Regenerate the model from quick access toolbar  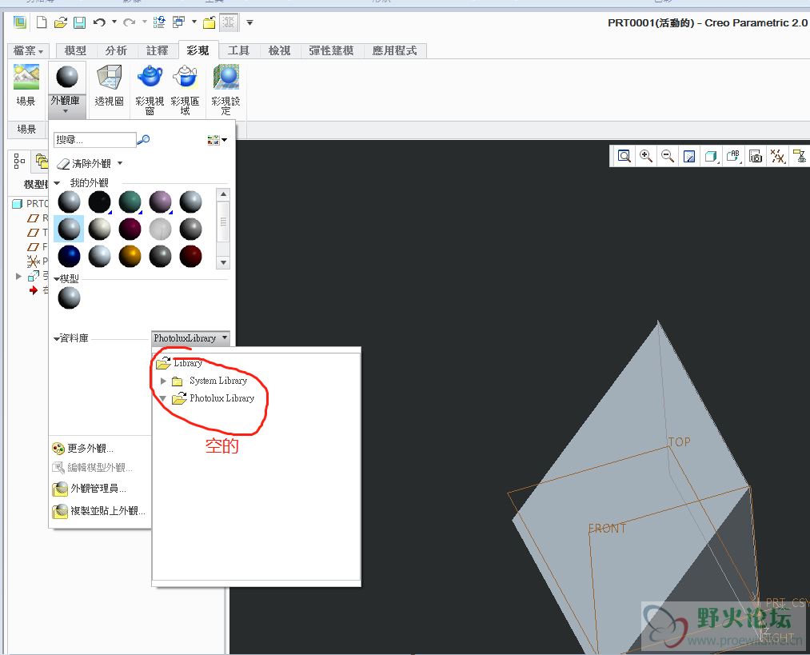point(159,22)
